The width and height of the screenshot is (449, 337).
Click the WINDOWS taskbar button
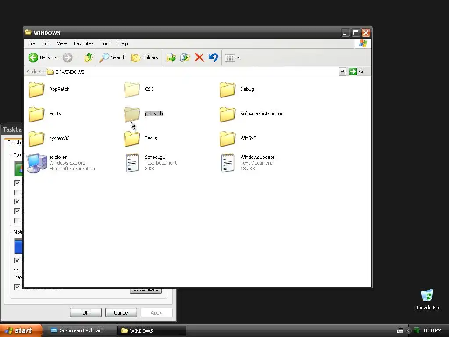(x=152, y=331)
